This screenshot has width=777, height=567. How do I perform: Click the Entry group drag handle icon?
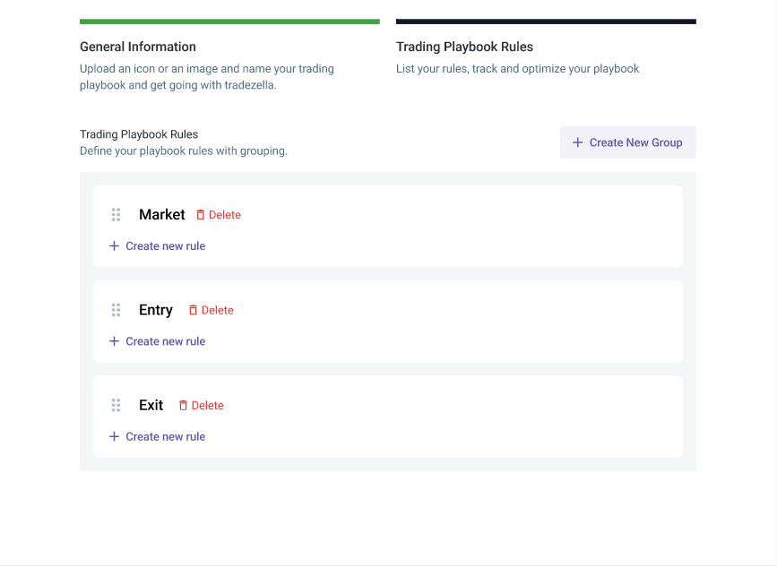point(116,310)
